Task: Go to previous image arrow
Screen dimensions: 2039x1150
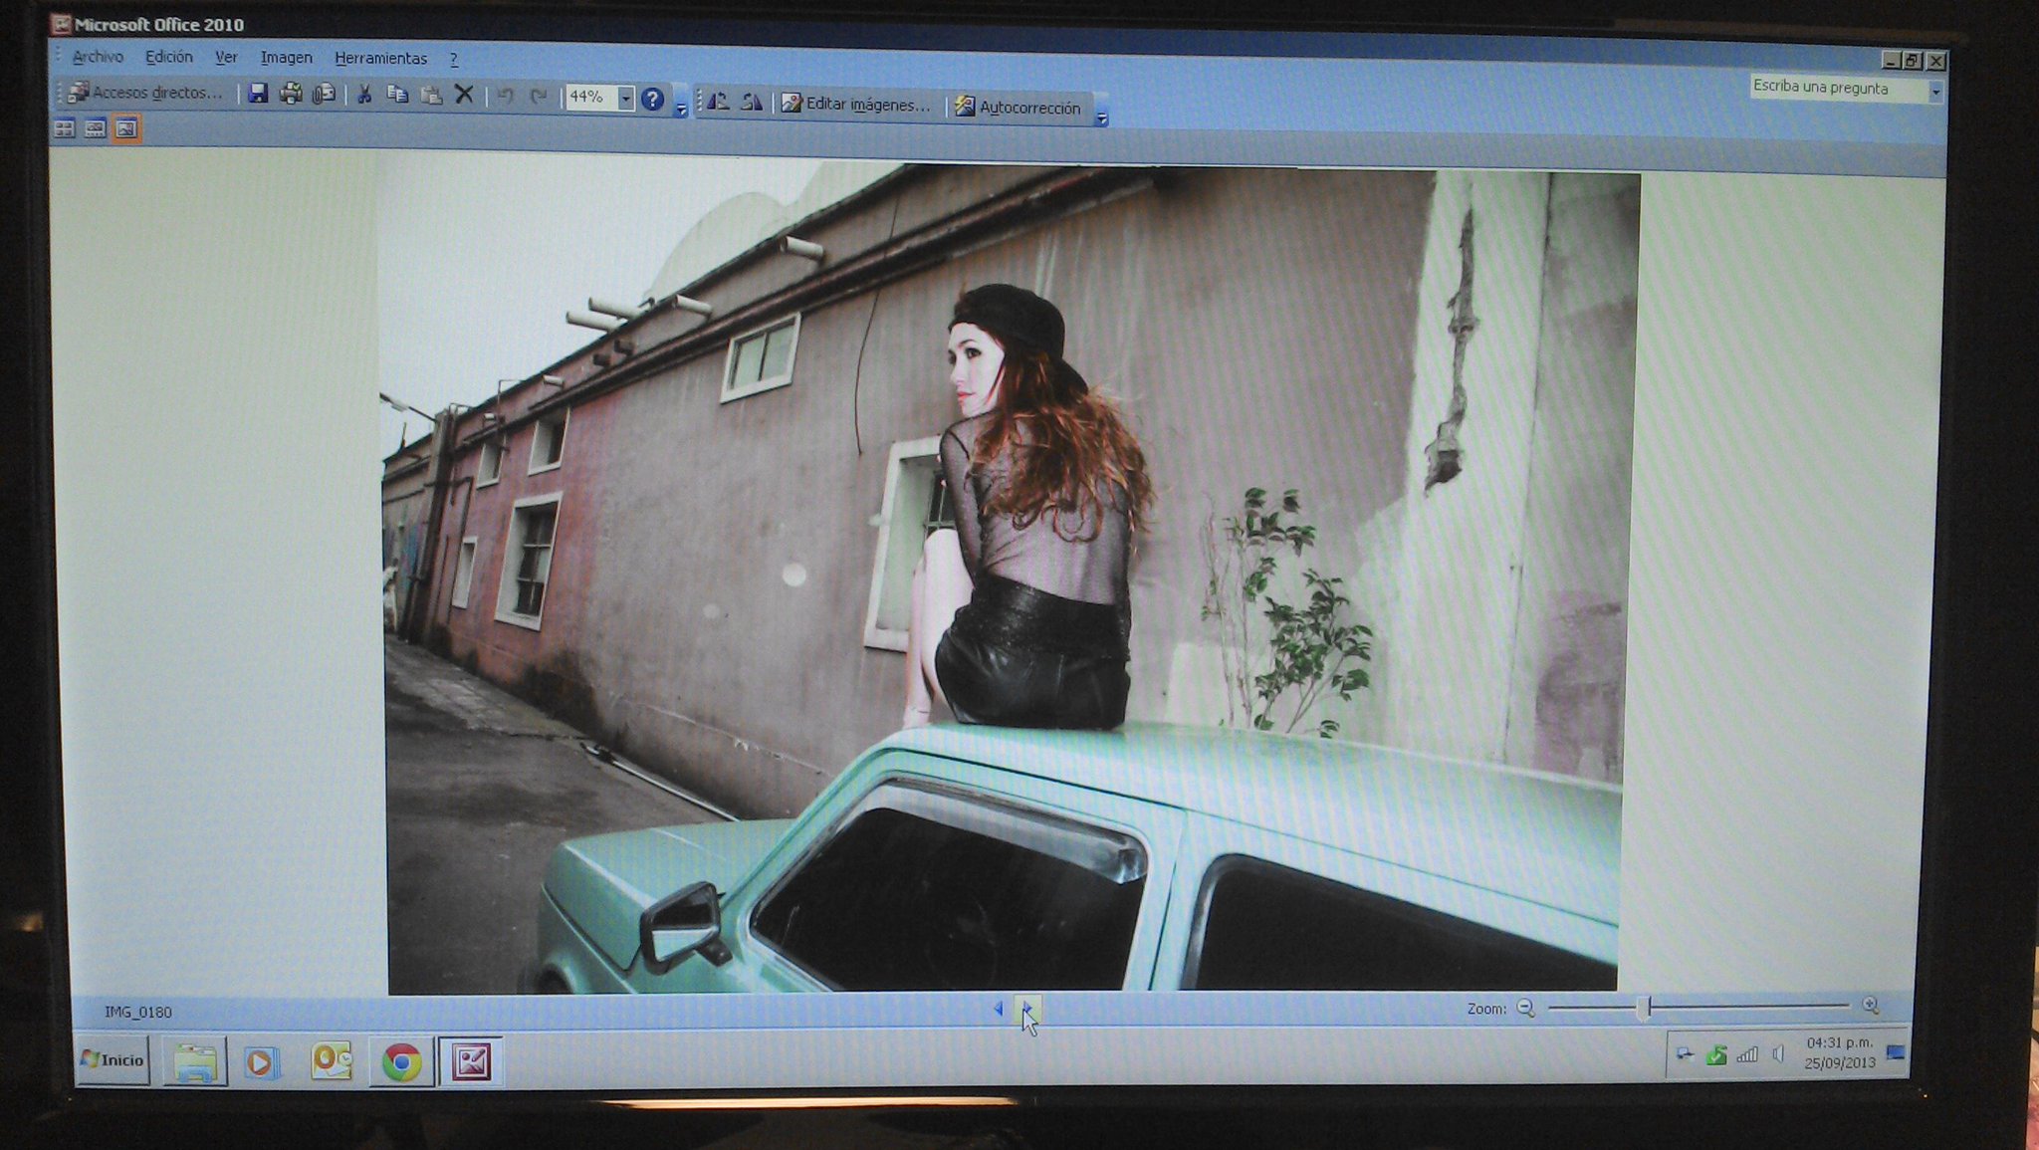Action: pos(998,1009)
